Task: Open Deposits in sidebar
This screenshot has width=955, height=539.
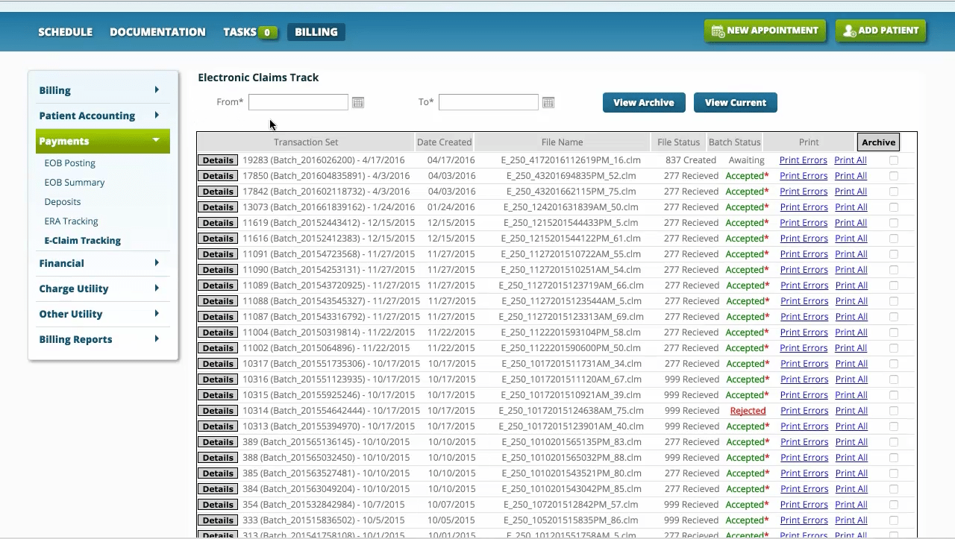Action: point(63,202)
